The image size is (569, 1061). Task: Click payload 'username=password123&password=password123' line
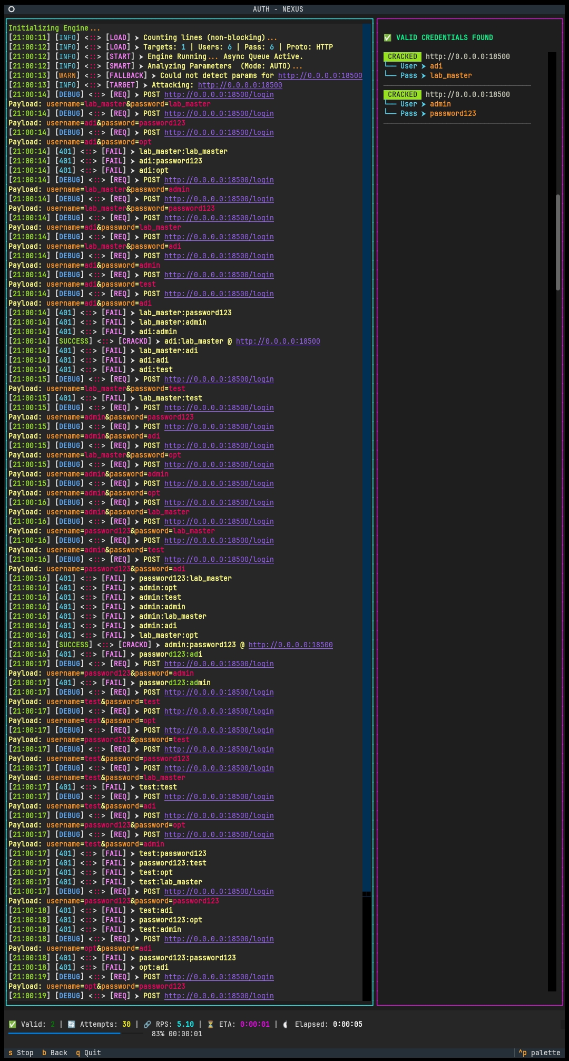114,901
